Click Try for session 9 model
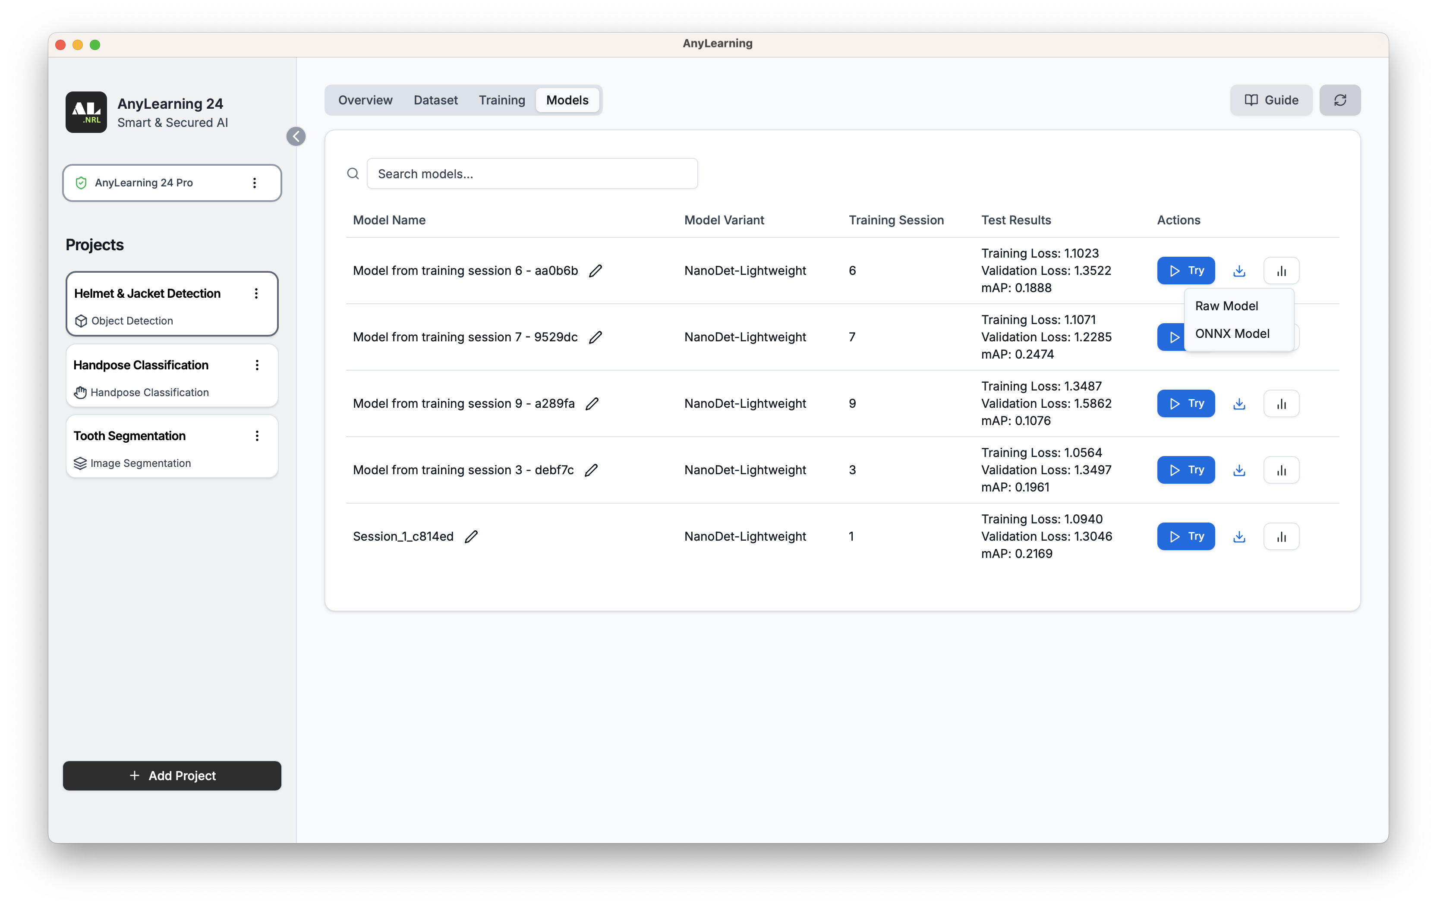The image size is (1437, 907). coord(1185,404)
